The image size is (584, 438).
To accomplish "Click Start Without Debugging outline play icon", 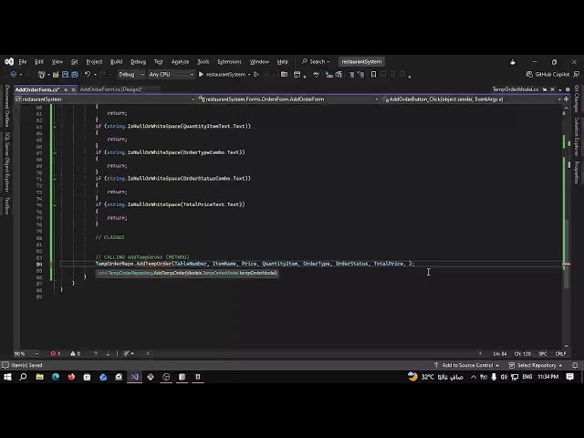I will [x=256, y=75].
